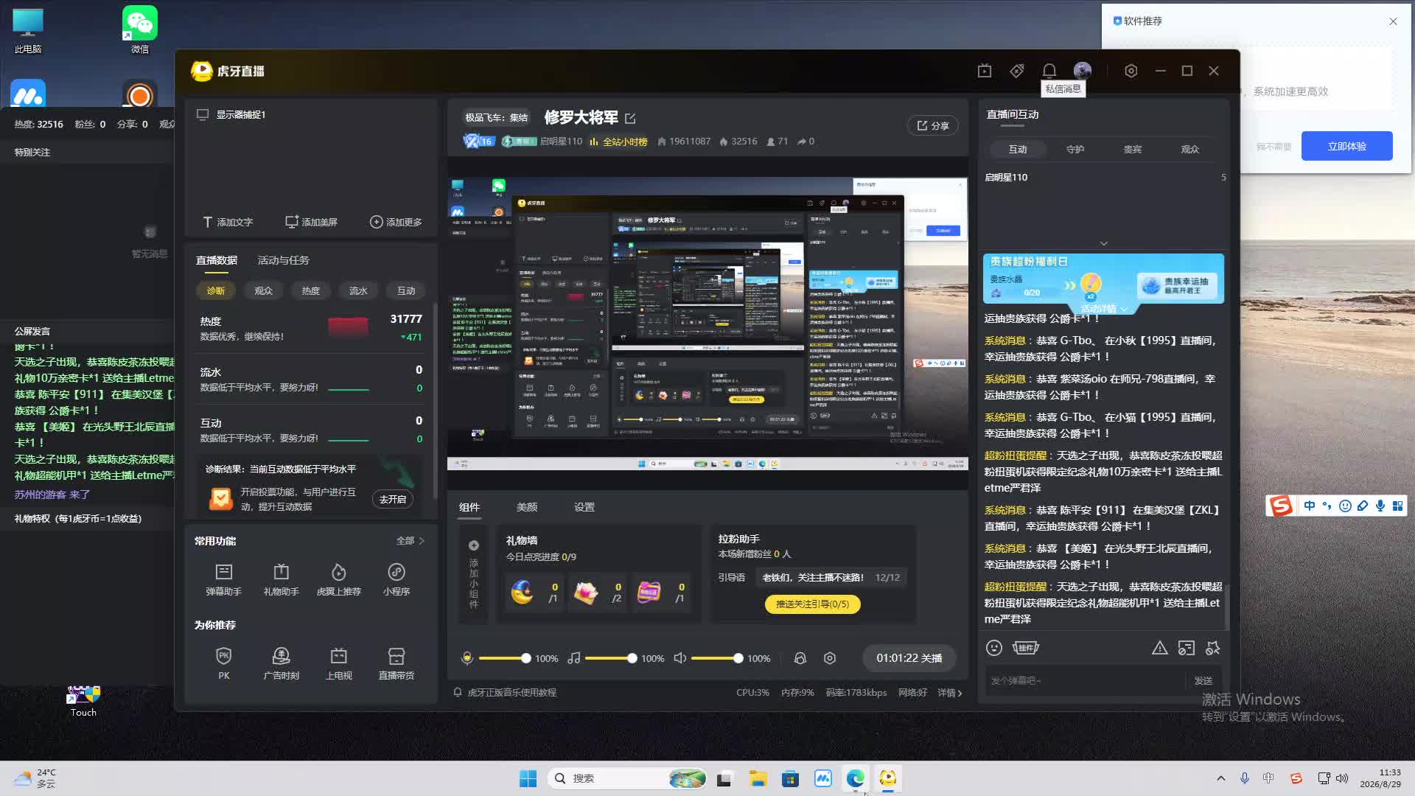Open 虎牙正版音乐使用教程 link
Screen dimensions: 1415x796
click(x=512, y=693)
